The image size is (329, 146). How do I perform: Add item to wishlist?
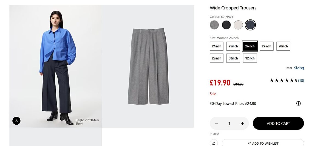click(263, 143)
